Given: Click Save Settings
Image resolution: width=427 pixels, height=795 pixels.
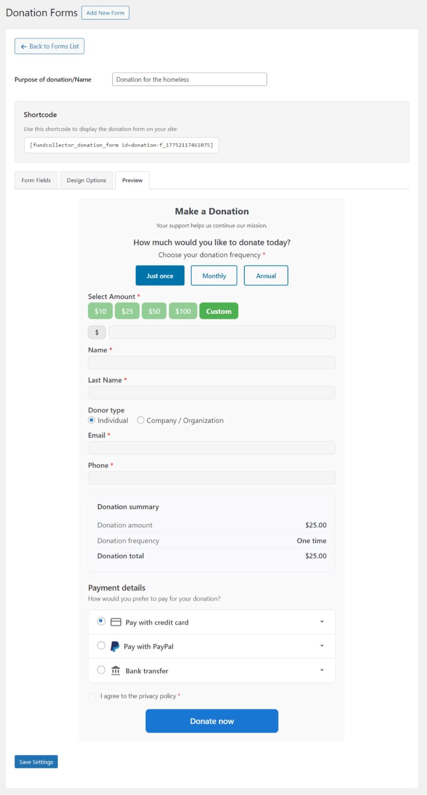Looking at the screenshot, I should click(x=36, y=762).
